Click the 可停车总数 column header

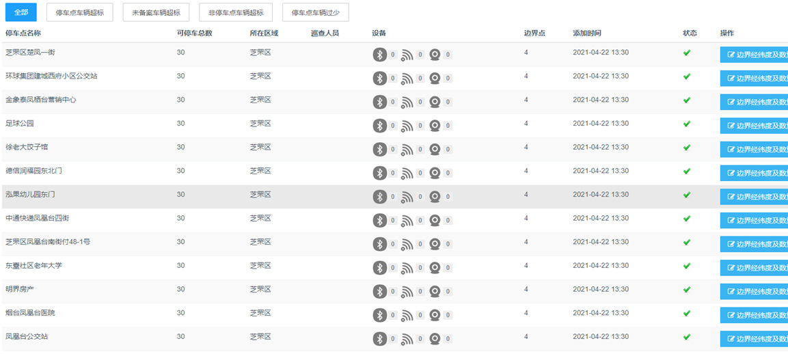(195, 33)
